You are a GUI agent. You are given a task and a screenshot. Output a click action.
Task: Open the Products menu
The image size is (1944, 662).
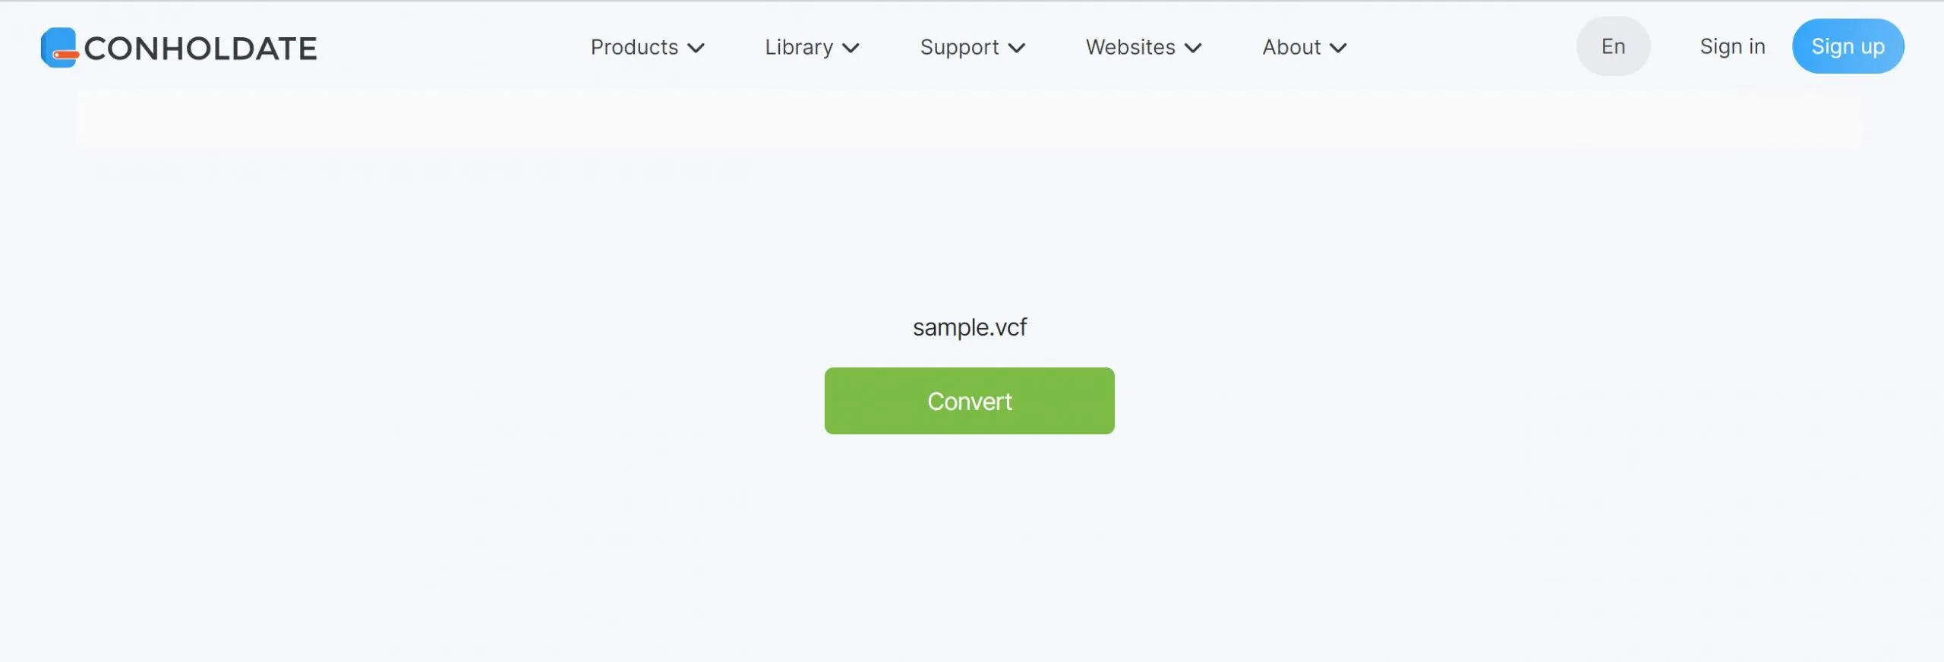[634, 47]
